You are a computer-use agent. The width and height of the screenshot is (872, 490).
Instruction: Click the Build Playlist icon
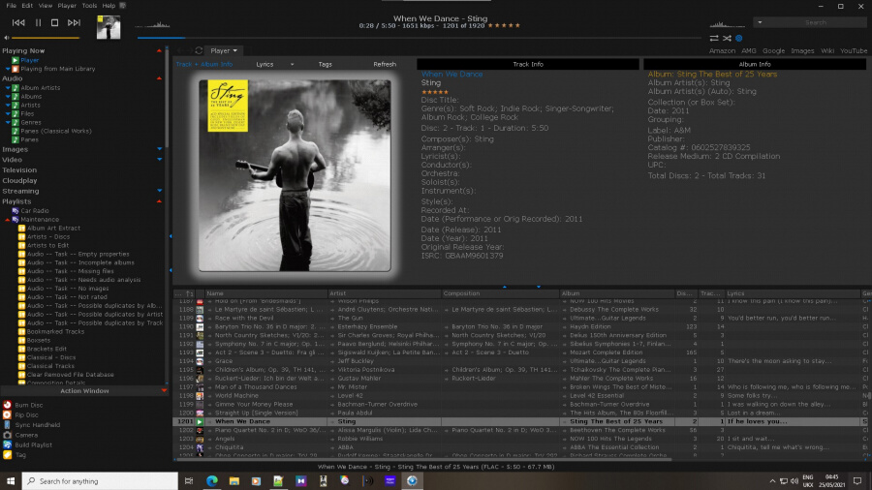pos(7,445)
